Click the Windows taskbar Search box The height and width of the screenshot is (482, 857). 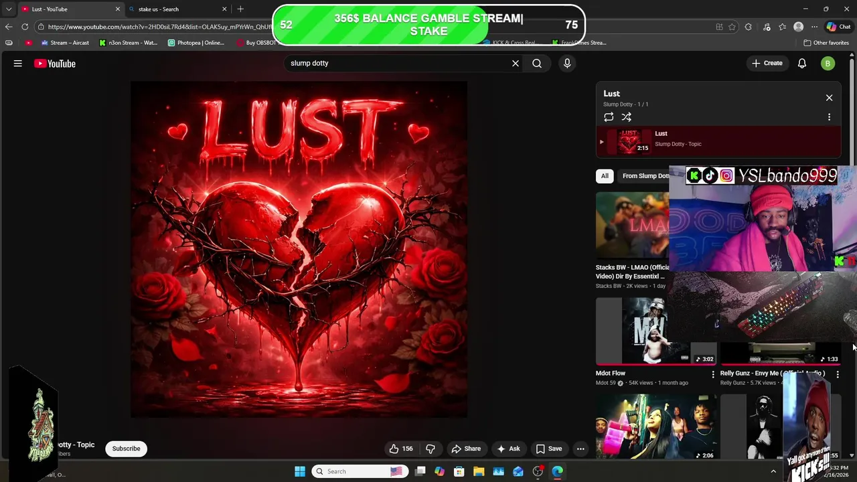(360, 471)
